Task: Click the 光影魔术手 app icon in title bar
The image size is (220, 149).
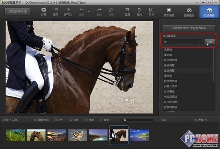Action: coord(3,2)
